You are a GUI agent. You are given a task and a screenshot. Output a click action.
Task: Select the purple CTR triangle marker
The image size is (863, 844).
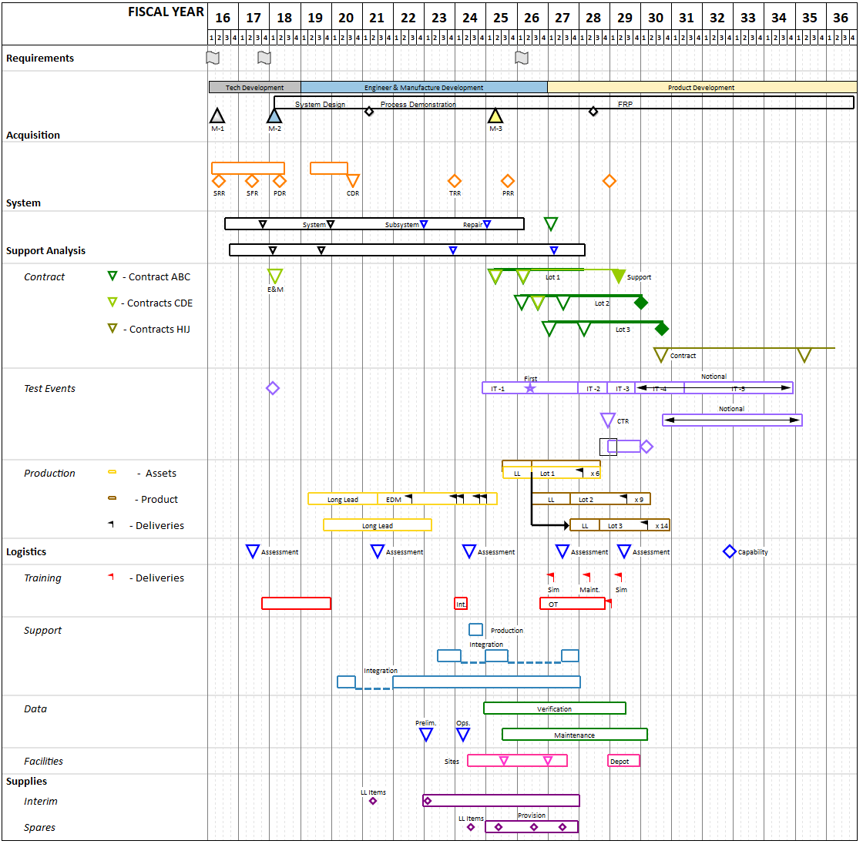click(x=608, y=418)
